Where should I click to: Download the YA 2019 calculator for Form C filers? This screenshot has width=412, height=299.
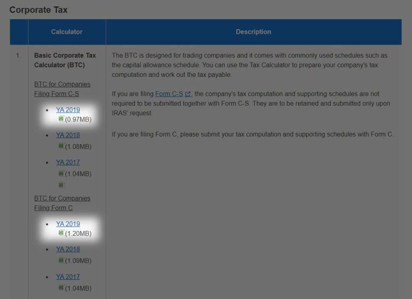(68, 224)
